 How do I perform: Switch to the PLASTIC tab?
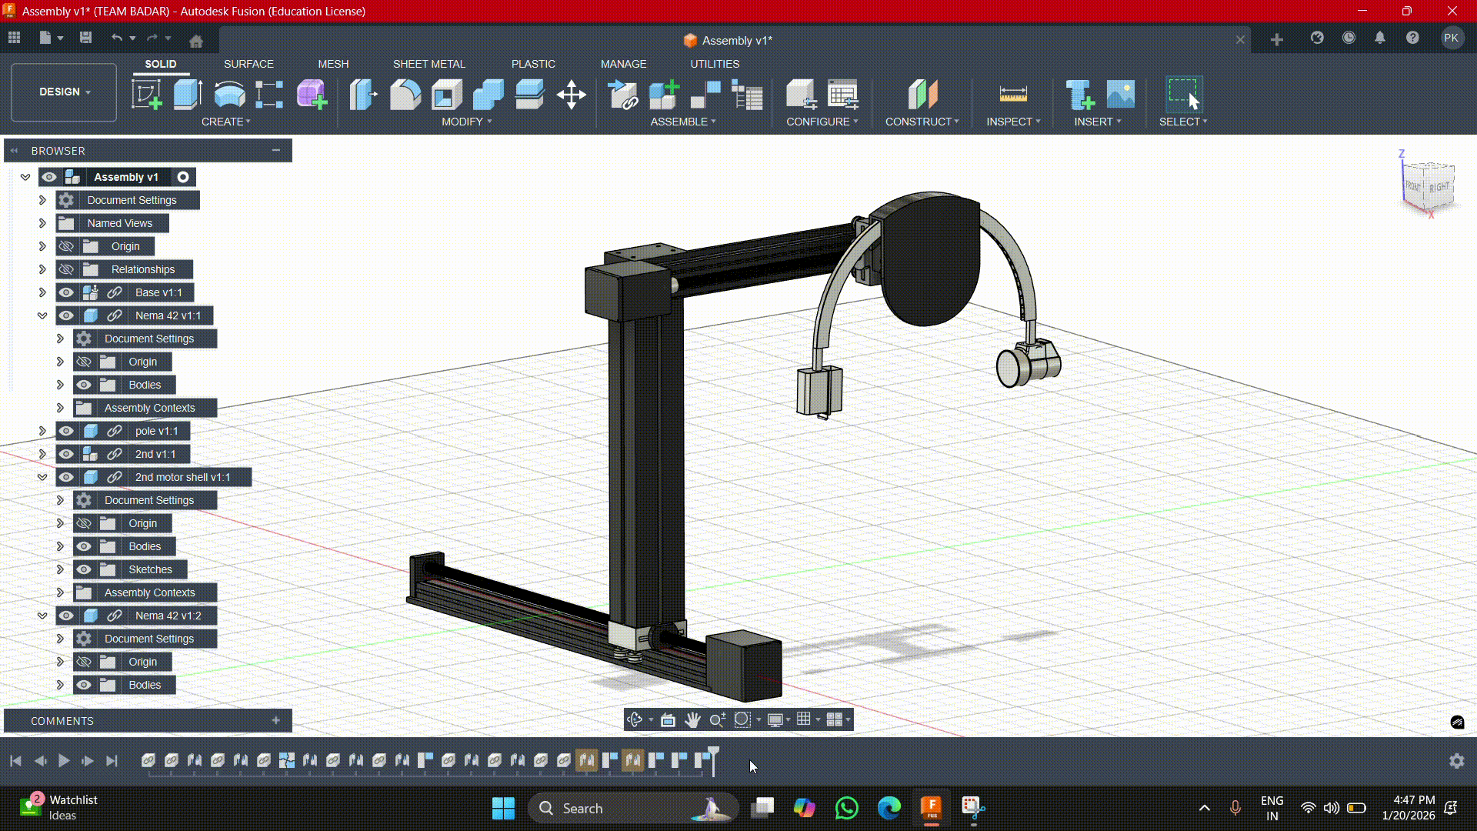coord(533,64)
